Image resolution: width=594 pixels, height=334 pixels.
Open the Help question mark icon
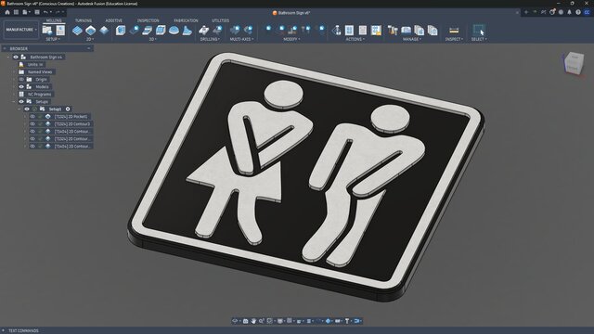pyautogui.click(x=578, y=12)
